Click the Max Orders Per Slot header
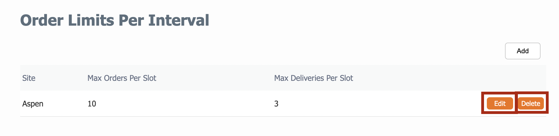 coord(122,78)
